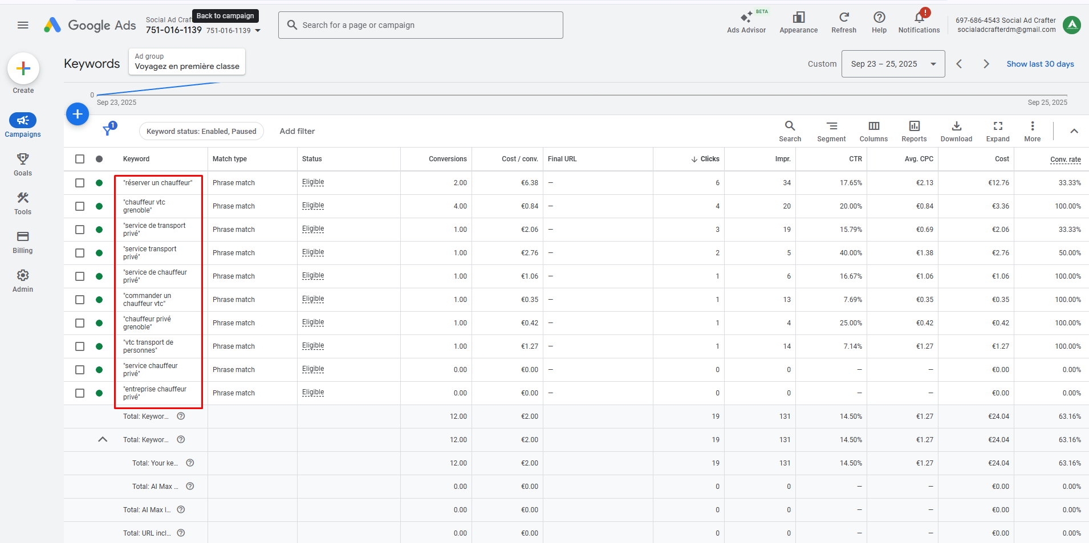Viewport: 1089px width, 543px height.
Task: Open the hamburger main menu
Action: click(23, 25)
